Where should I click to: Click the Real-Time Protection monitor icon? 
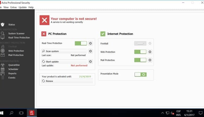(x=2, y=37)
